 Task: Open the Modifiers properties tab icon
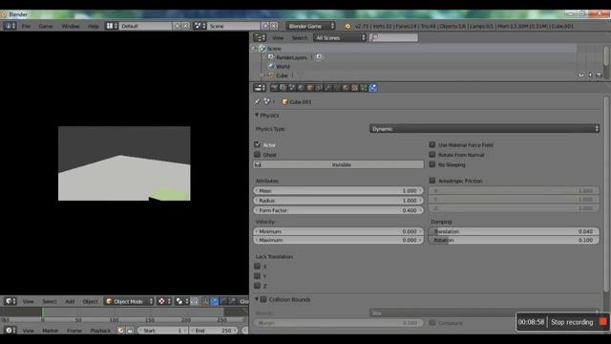[x=328, y=88]
